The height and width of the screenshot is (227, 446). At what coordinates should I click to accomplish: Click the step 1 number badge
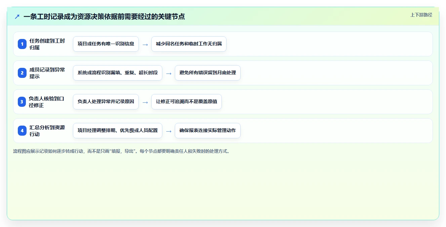click(x=22, y=44)
